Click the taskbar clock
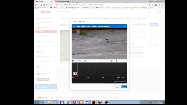Image resolution: width=187 pixels, height=105 pixels. tap(159, 102)
